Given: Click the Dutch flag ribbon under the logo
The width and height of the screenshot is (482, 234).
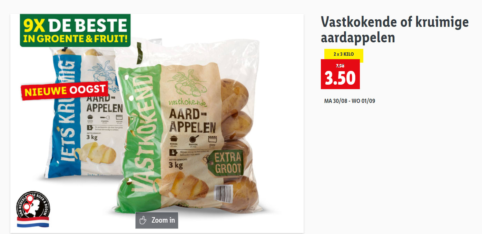Looking at the screenshot, I should click(x=33, y=222).
